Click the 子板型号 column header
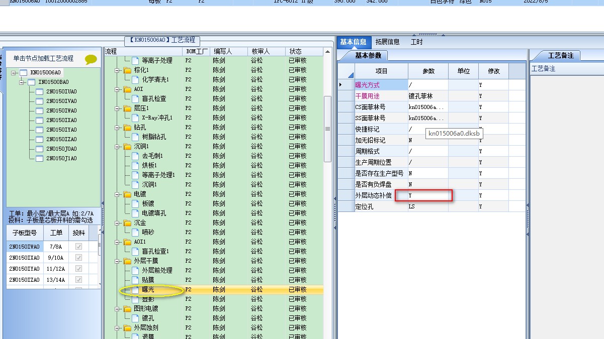604x339 pixels. pos(25,233)
